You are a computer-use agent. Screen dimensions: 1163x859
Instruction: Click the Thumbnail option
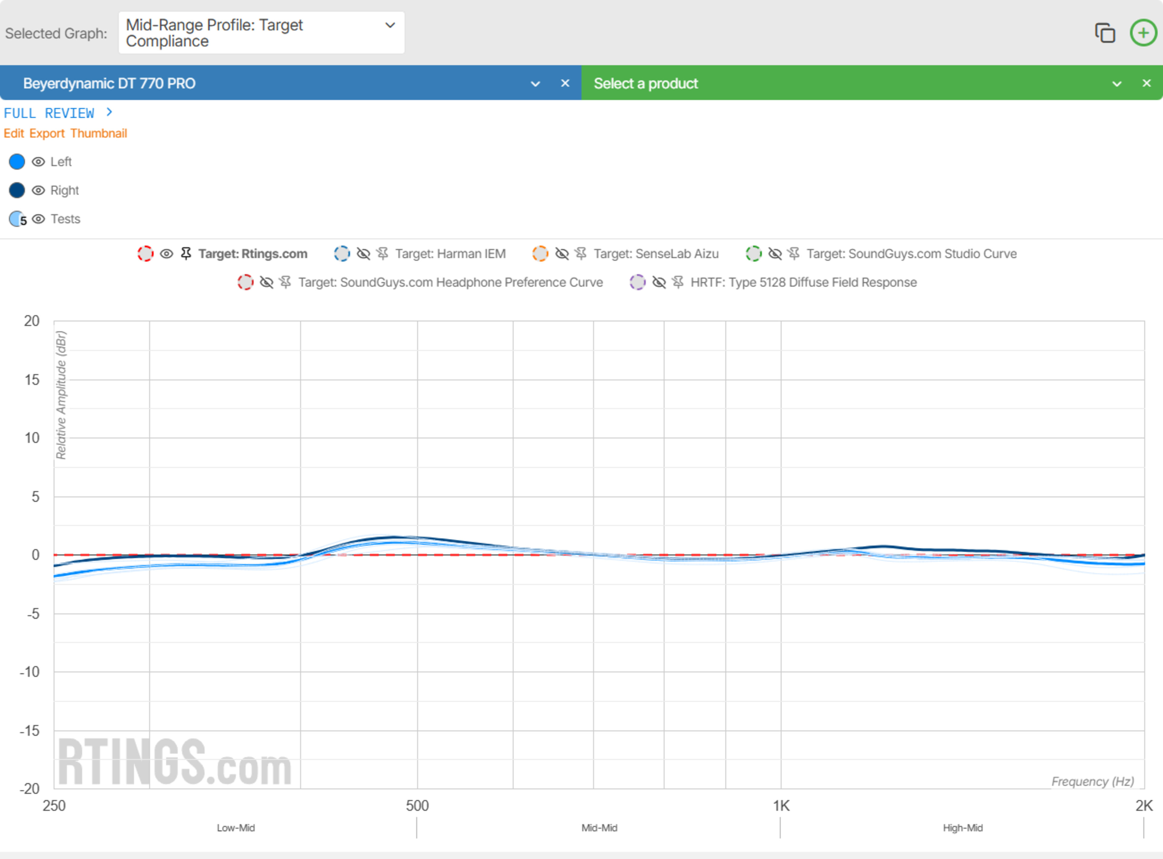(x=99, y=134)
